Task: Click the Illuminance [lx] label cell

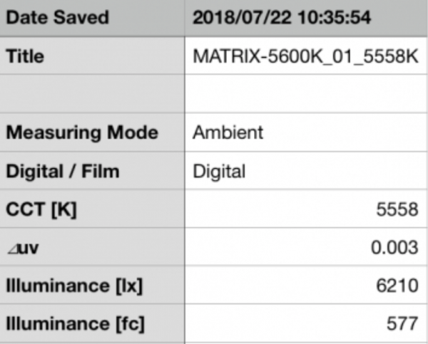Action: 92,286
